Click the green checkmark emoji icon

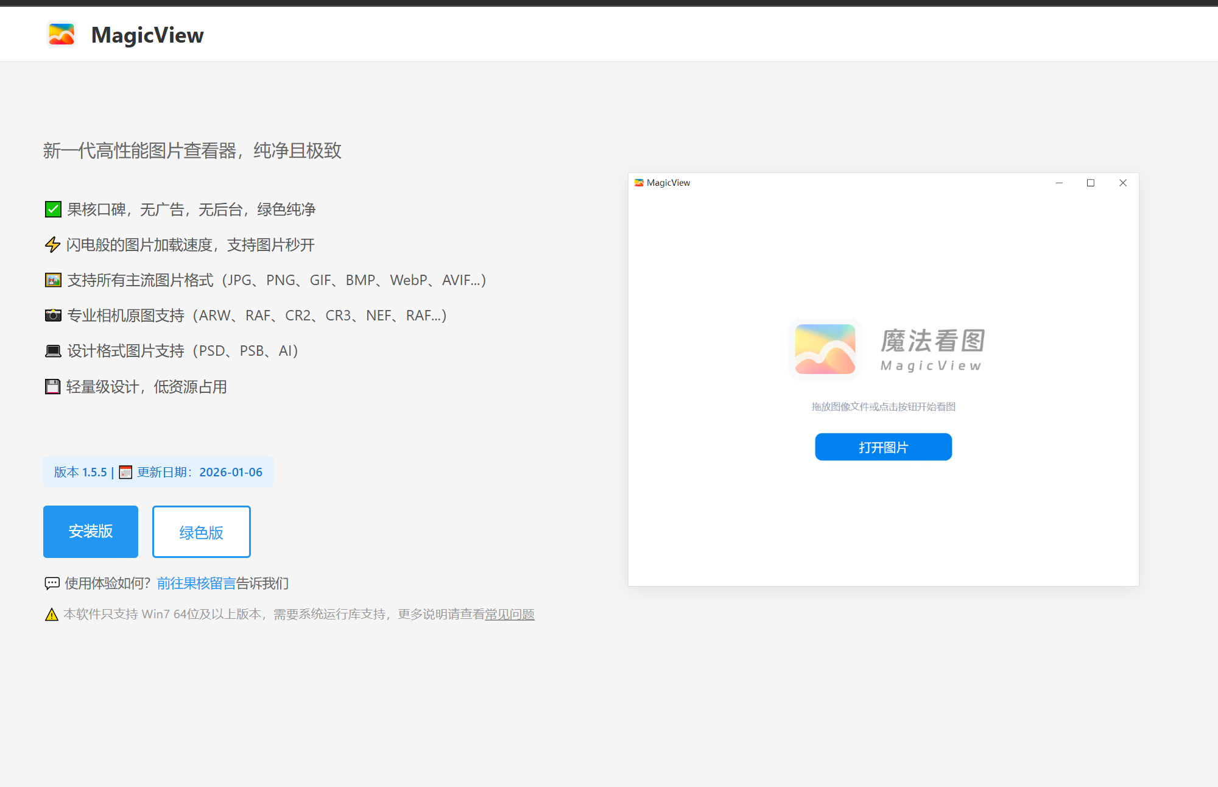click(53, 210)
